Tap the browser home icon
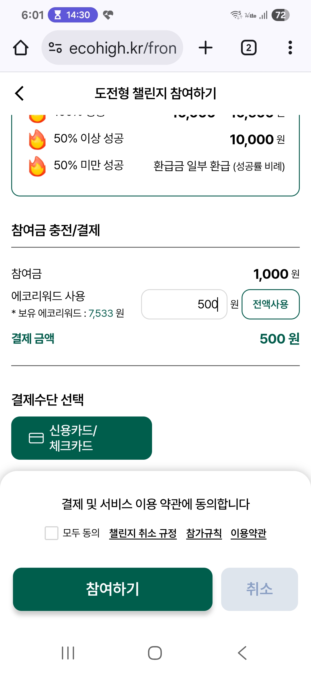The height and width of the screenshot is (674, 311). (x=21, y=48)
